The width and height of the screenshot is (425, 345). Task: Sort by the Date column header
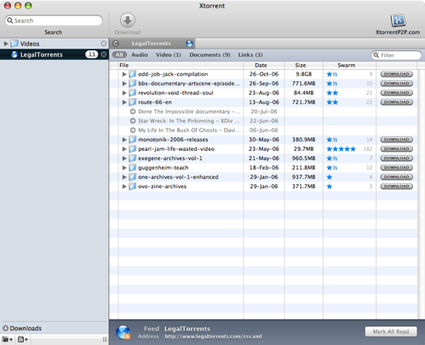tap(264, 66)
